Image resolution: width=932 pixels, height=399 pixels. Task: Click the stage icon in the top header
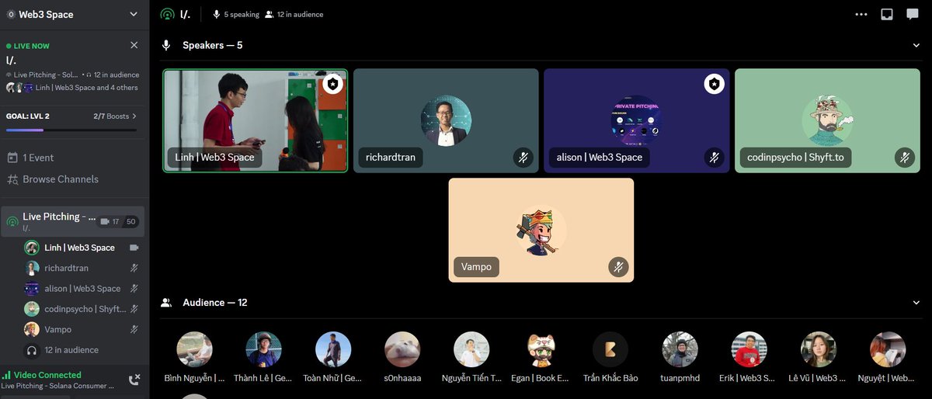[167, 14]
